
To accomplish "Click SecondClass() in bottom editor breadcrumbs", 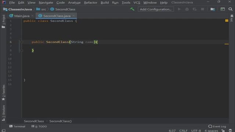I will point(60,121).
